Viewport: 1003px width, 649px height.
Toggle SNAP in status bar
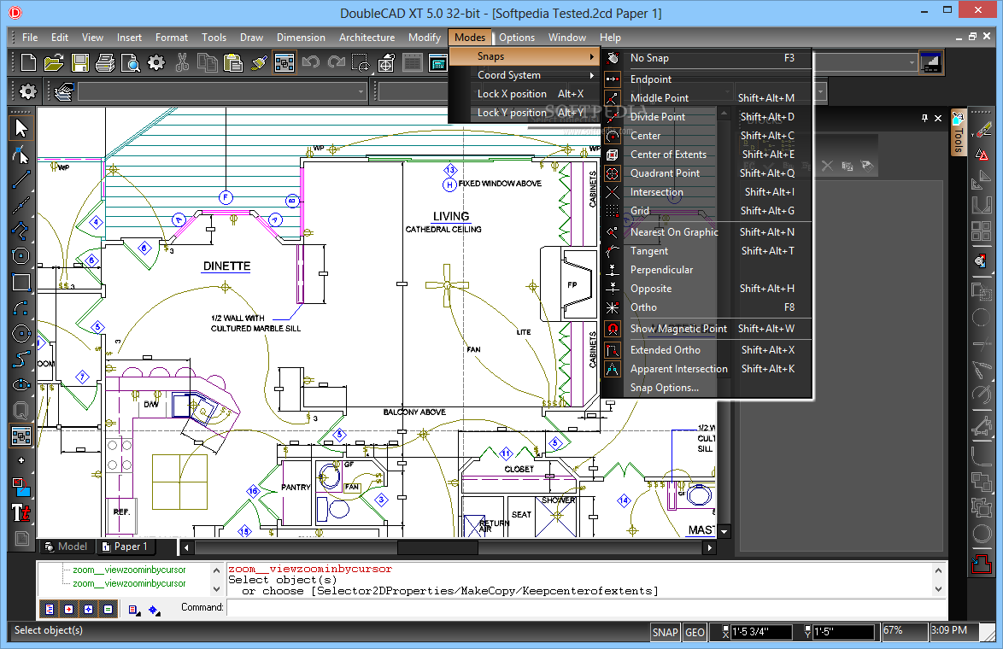coord(665,632)
